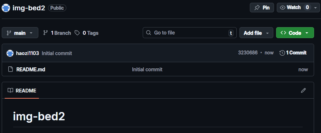Click the t keyboard shortcut hint
Screen dimensions: 321x133
pyautogui.click(x=231, y=33)
